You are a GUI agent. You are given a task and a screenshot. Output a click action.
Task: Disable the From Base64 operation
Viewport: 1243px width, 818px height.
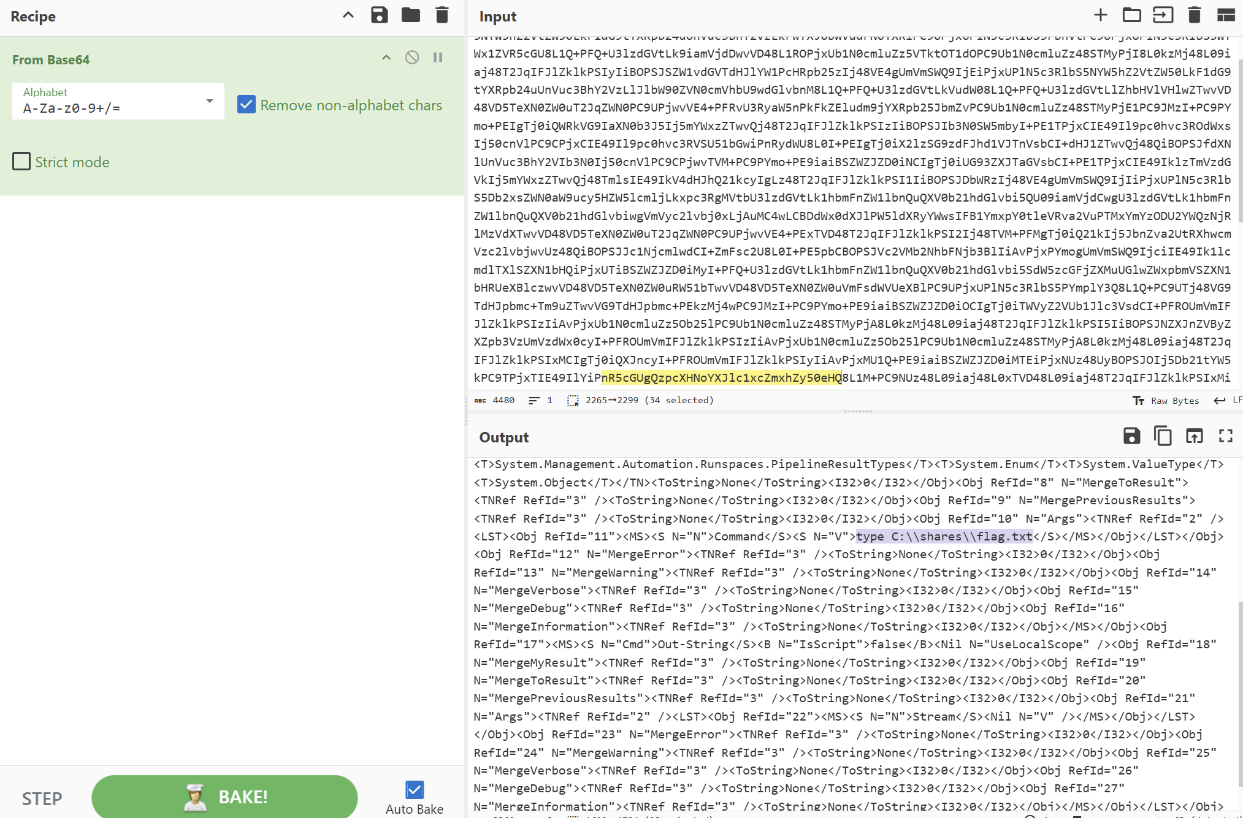pos(412,58)
